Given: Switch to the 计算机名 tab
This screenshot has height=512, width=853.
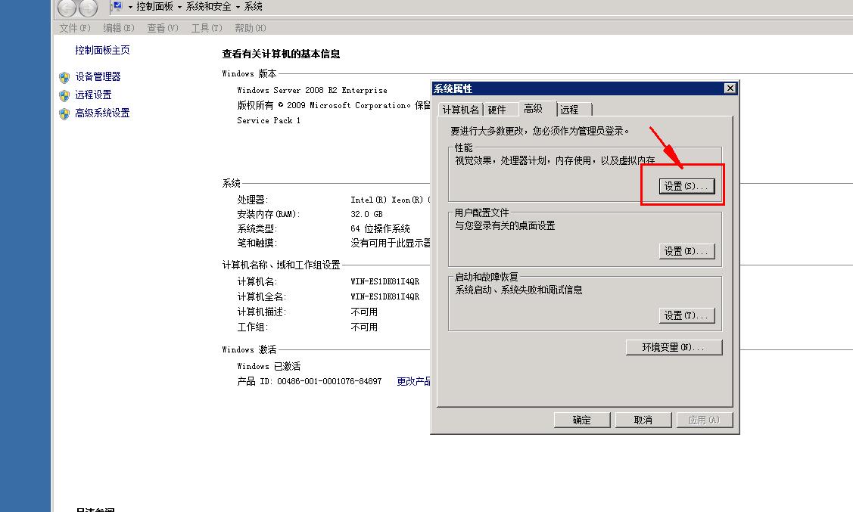Looking at the screenshot, I should (x=459, y=108).
